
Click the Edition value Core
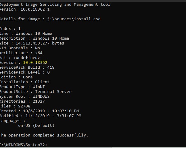(28, 77)
